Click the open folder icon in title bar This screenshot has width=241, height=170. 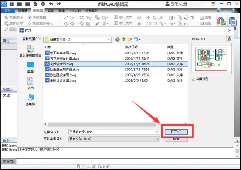tap(20, 4)
